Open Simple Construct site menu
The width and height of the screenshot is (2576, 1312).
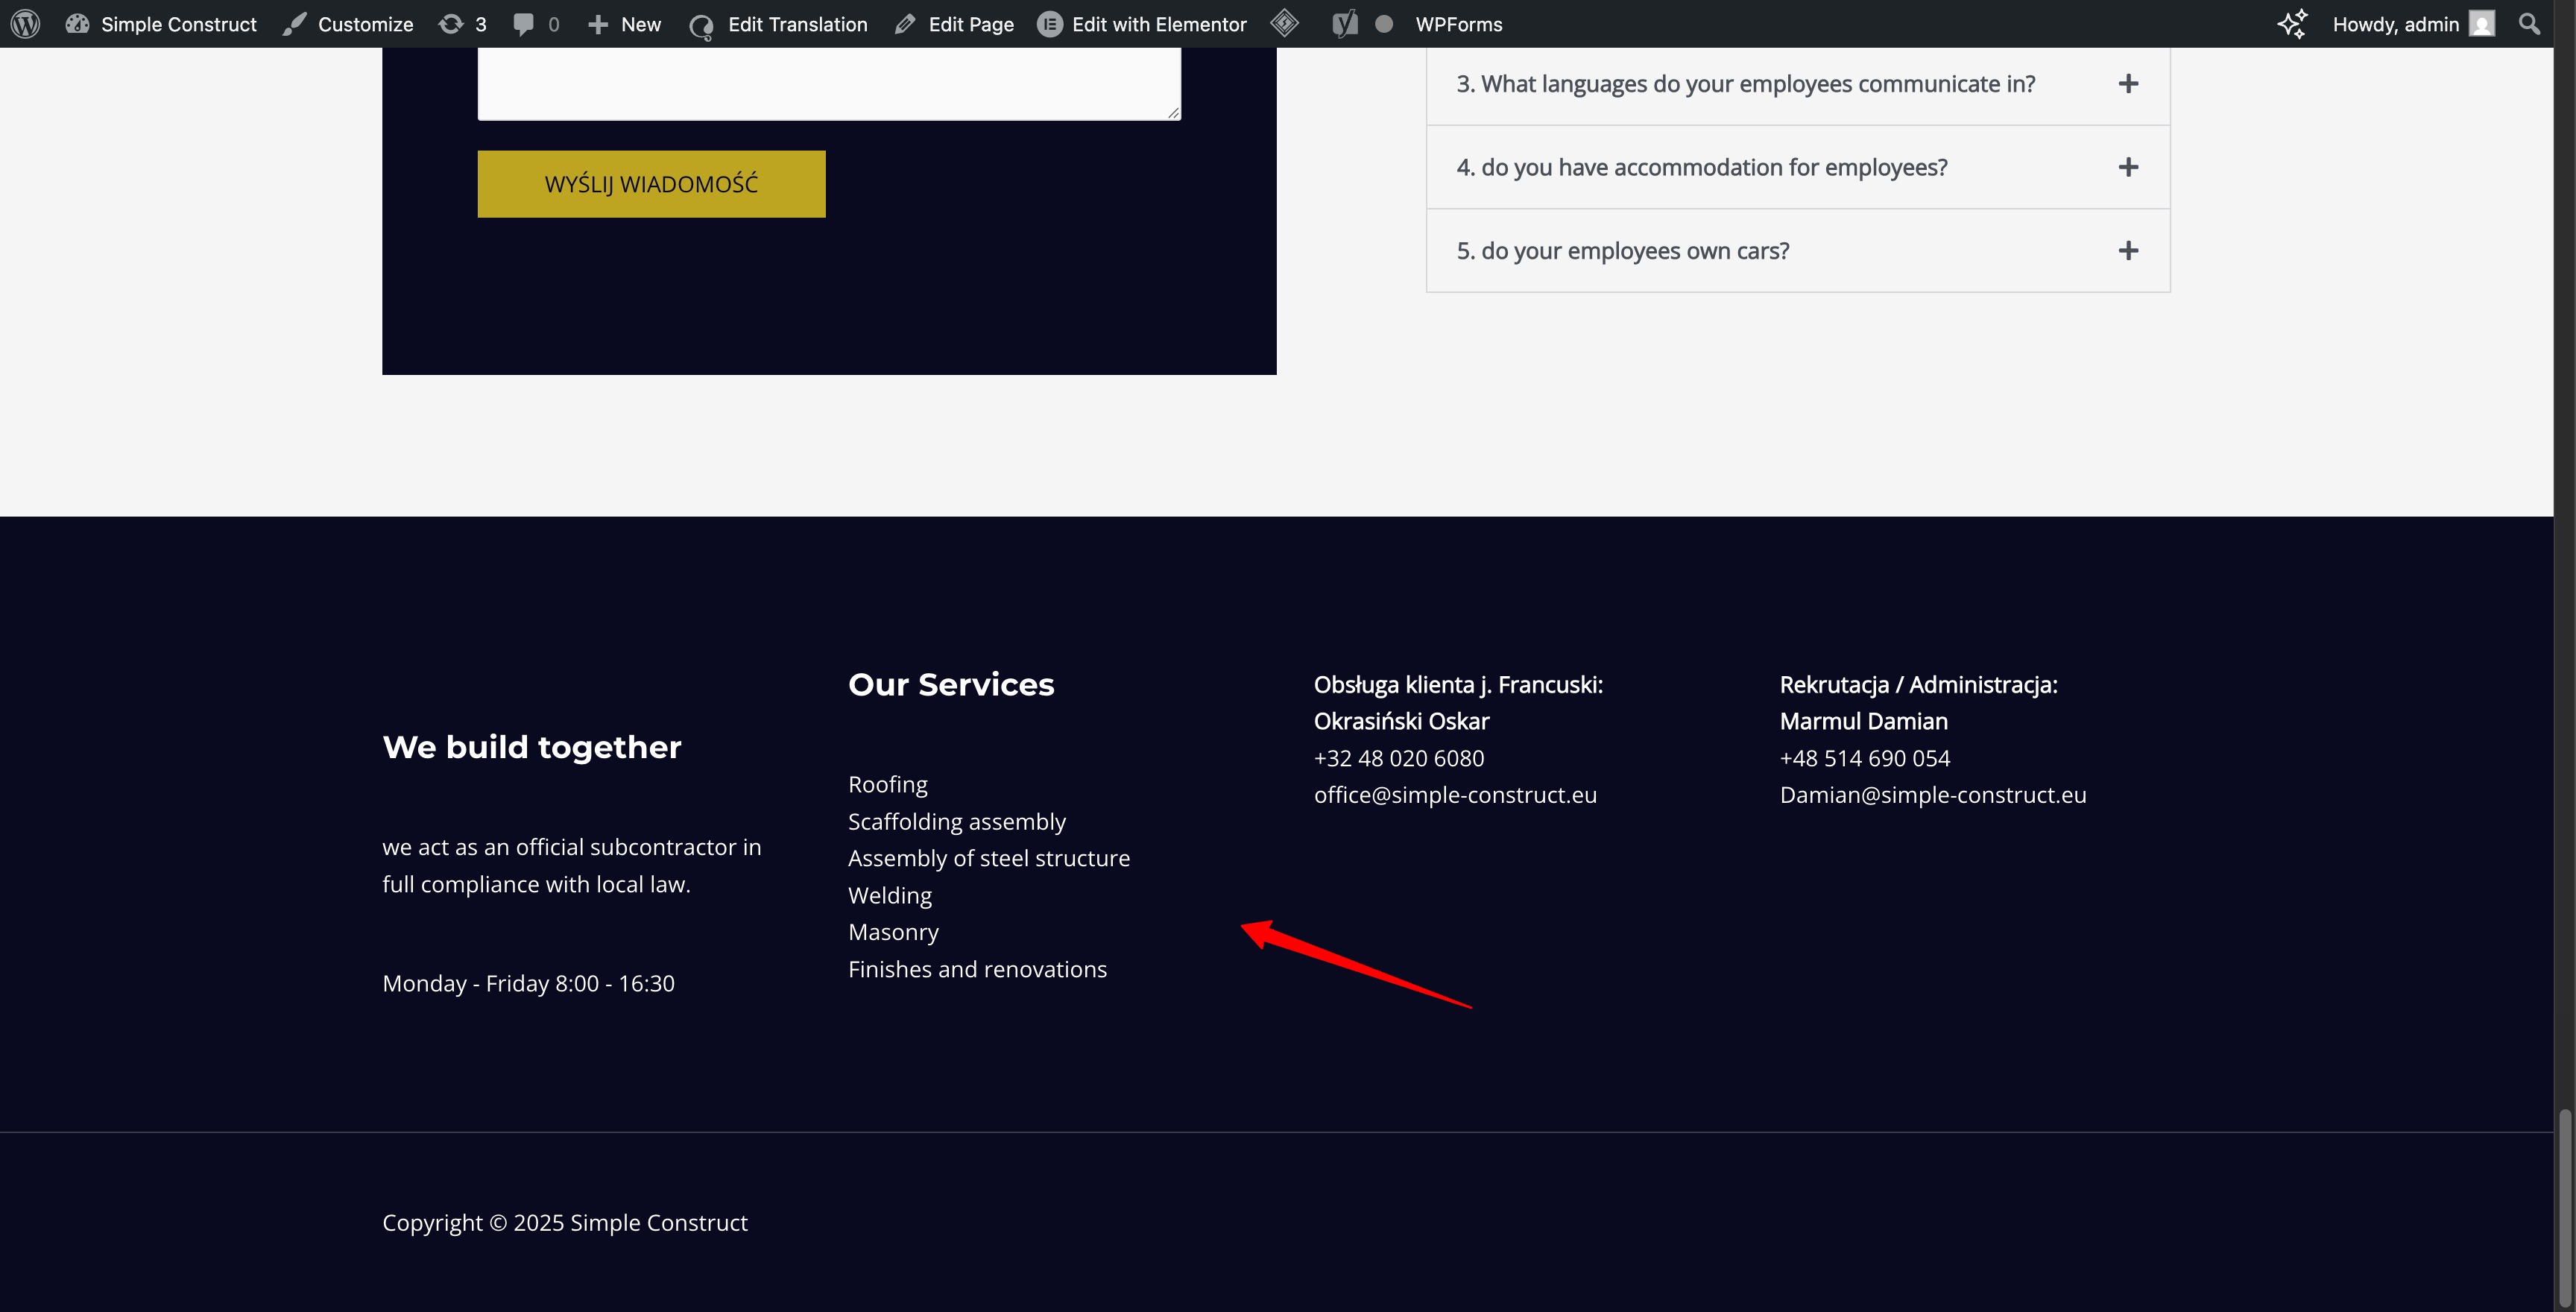click(161, 24)
